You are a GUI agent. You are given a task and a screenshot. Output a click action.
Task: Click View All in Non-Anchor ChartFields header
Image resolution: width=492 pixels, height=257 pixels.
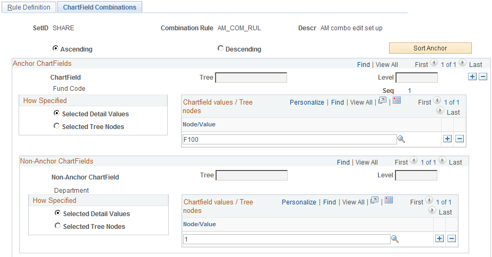coord(367,162)
